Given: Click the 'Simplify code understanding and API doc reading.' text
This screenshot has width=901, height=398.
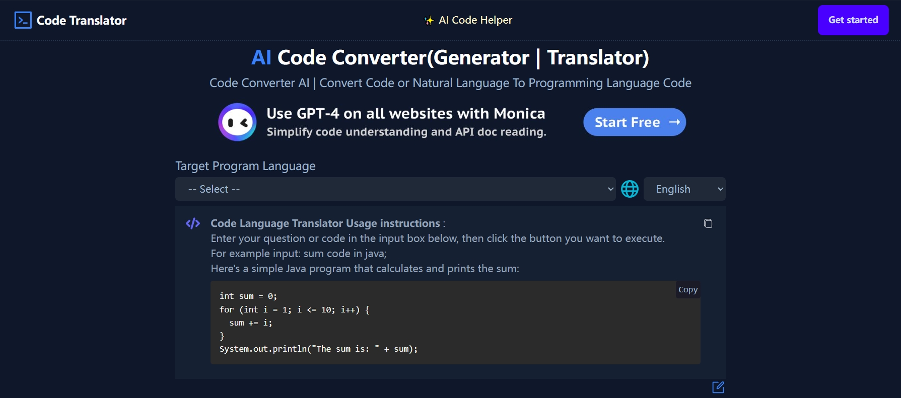Looking at the screenshot, I should point(406,132).
